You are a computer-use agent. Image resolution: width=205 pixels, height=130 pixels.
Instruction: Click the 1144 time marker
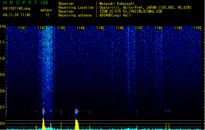[x=81, y=28]
